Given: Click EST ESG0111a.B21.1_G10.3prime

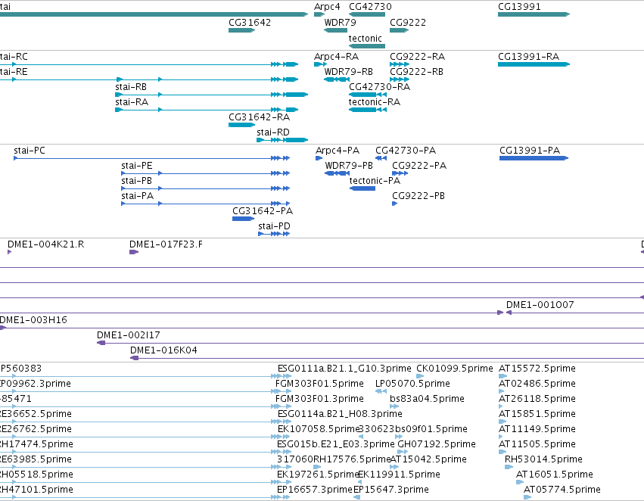Looking at the screenshot, I should click(x=344, y=369).
